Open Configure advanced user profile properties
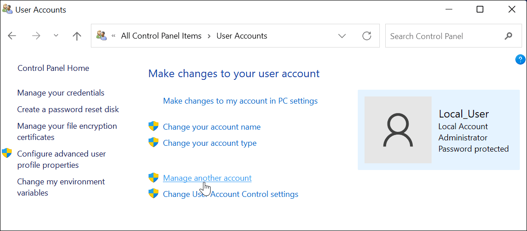 tap(62, 159)
